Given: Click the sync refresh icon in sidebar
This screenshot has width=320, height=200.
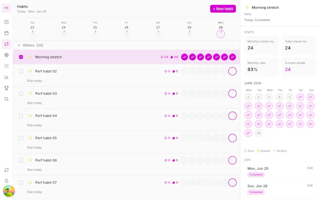Looking at the screenshot, I should 6,170.
